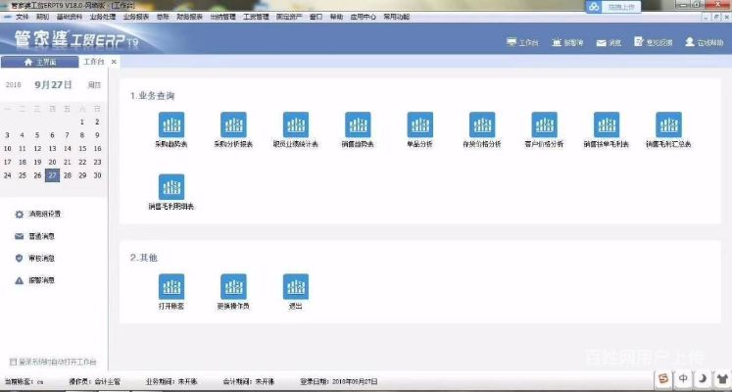Click the moon icon in input toolbar

coord(703,378)
